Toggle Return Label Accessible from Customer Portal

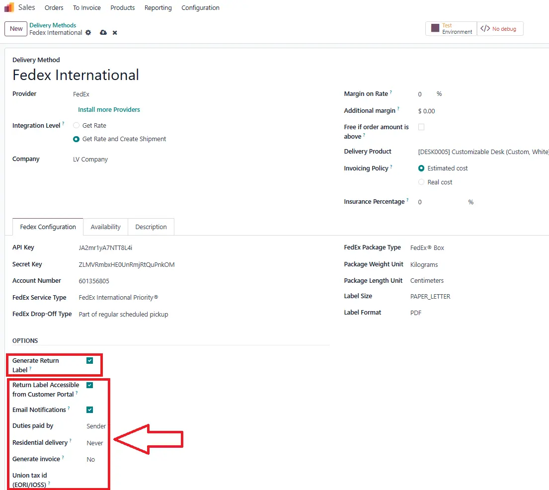89,385
